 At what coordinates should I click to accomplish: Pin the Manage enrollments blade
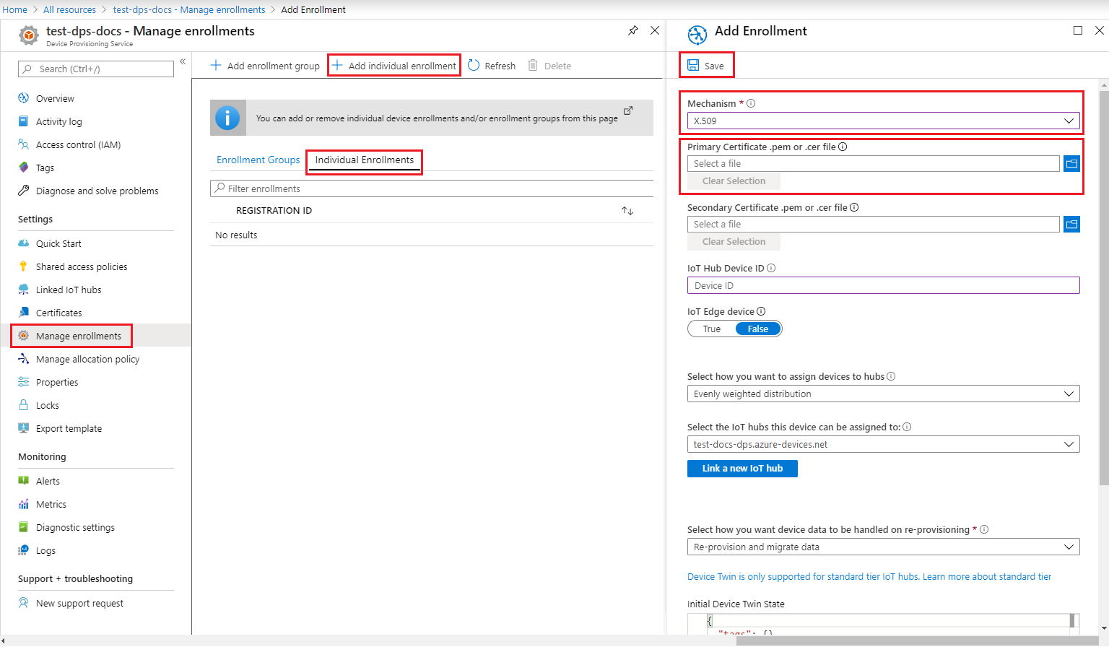coord(633,30)
